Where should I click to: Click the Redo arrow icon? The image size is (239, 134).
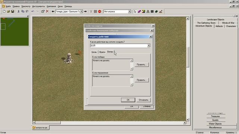[x=37, y=12]
